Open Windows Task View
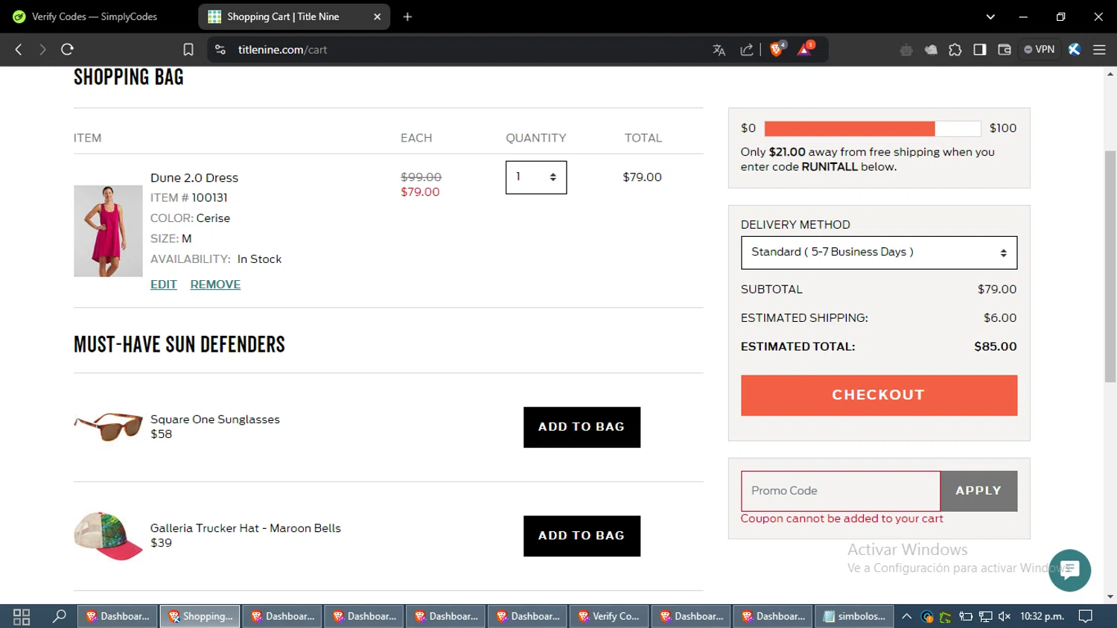This screenshot has height=628, width=1117. (22, 616)
